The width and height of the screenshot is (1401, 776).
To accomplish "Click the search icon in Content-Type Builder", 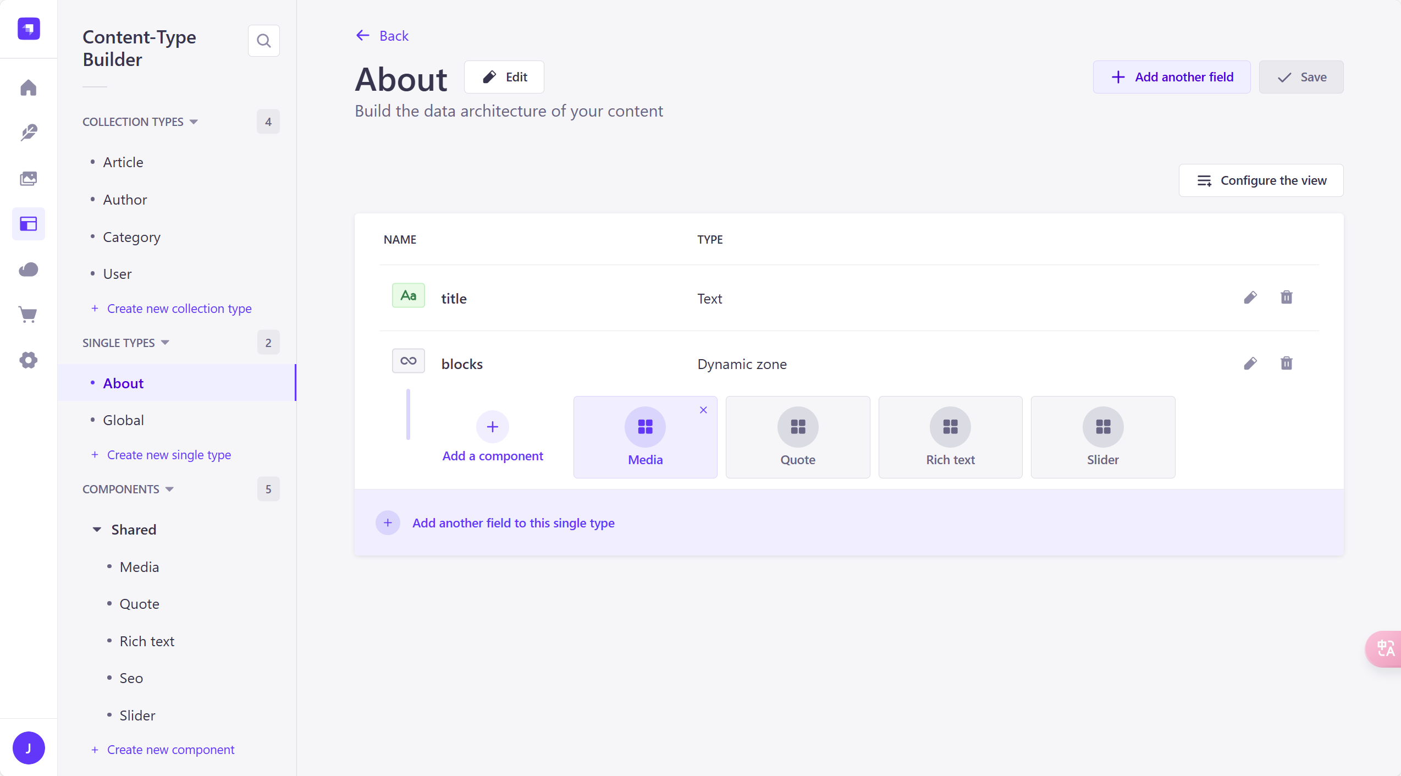I will pos(264,41).
